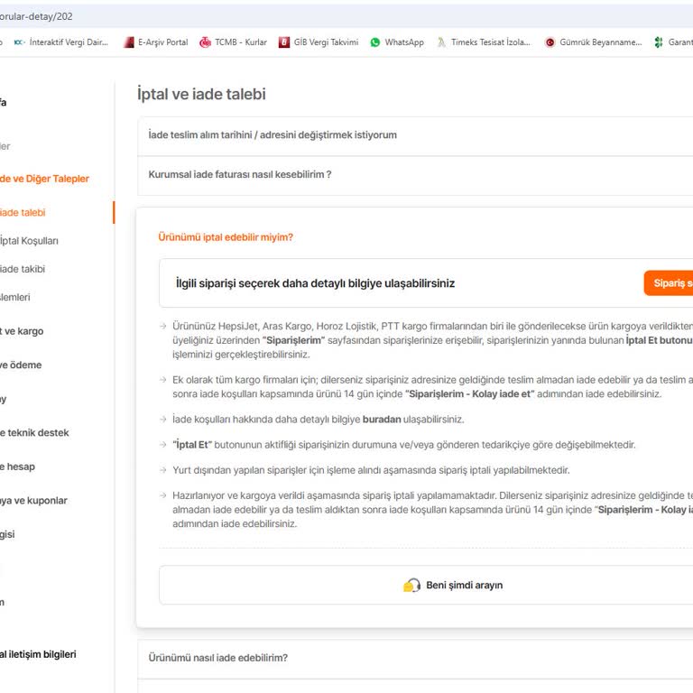Select the 'iade talebi' sidebar item

[x=23, y=213]
